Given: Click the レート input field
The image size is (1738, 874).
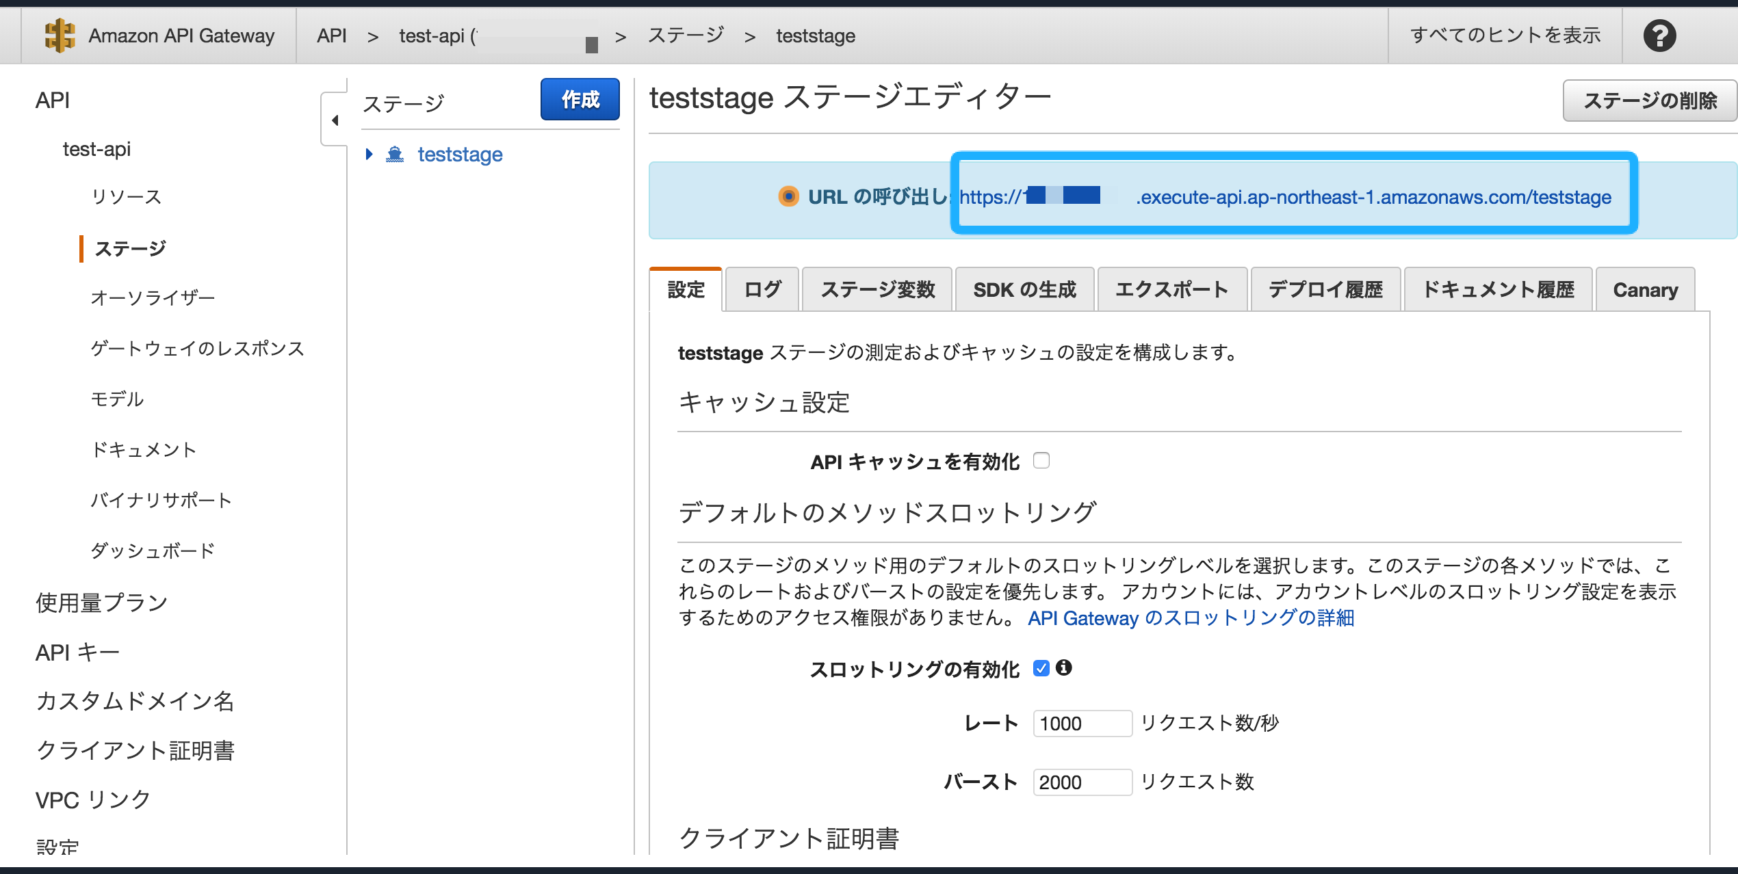Looking at the screenshot, I should click(x=1082, y=724).
